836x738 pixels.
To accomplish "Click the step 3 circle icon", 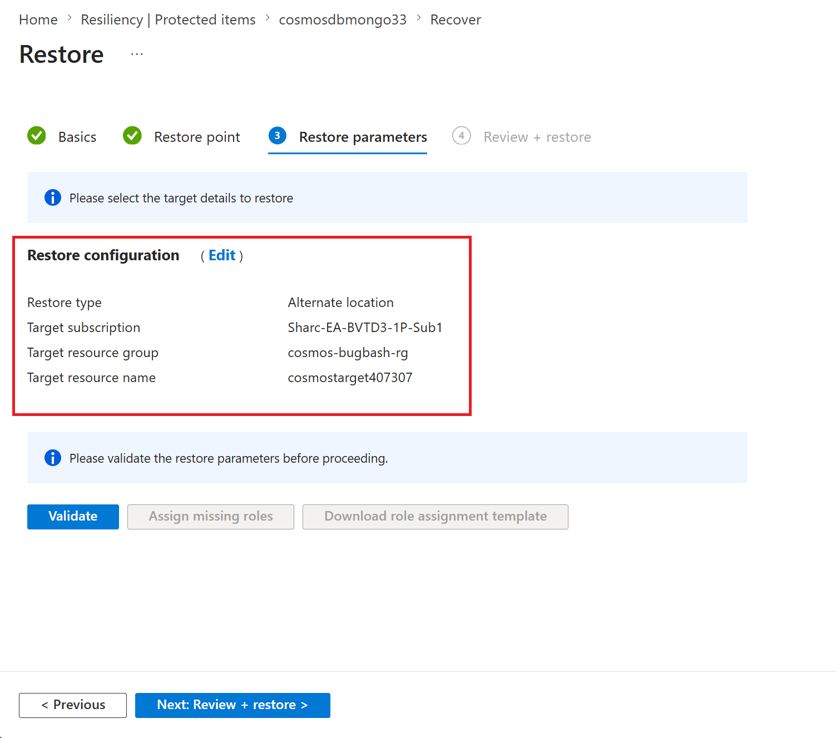I will (278, 136).
